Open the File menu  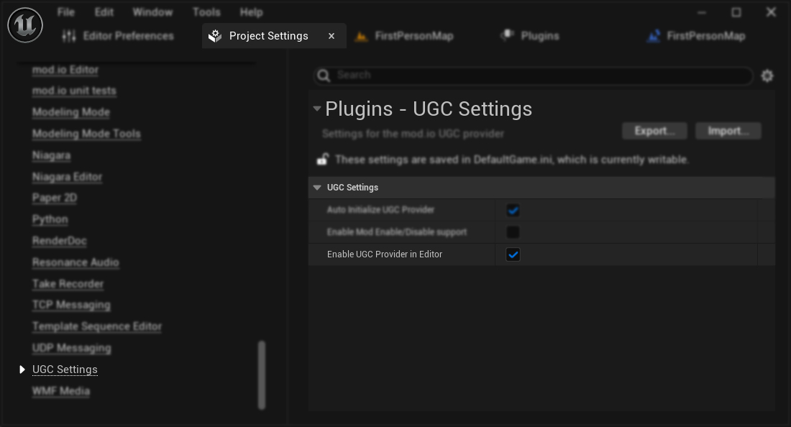65,12
